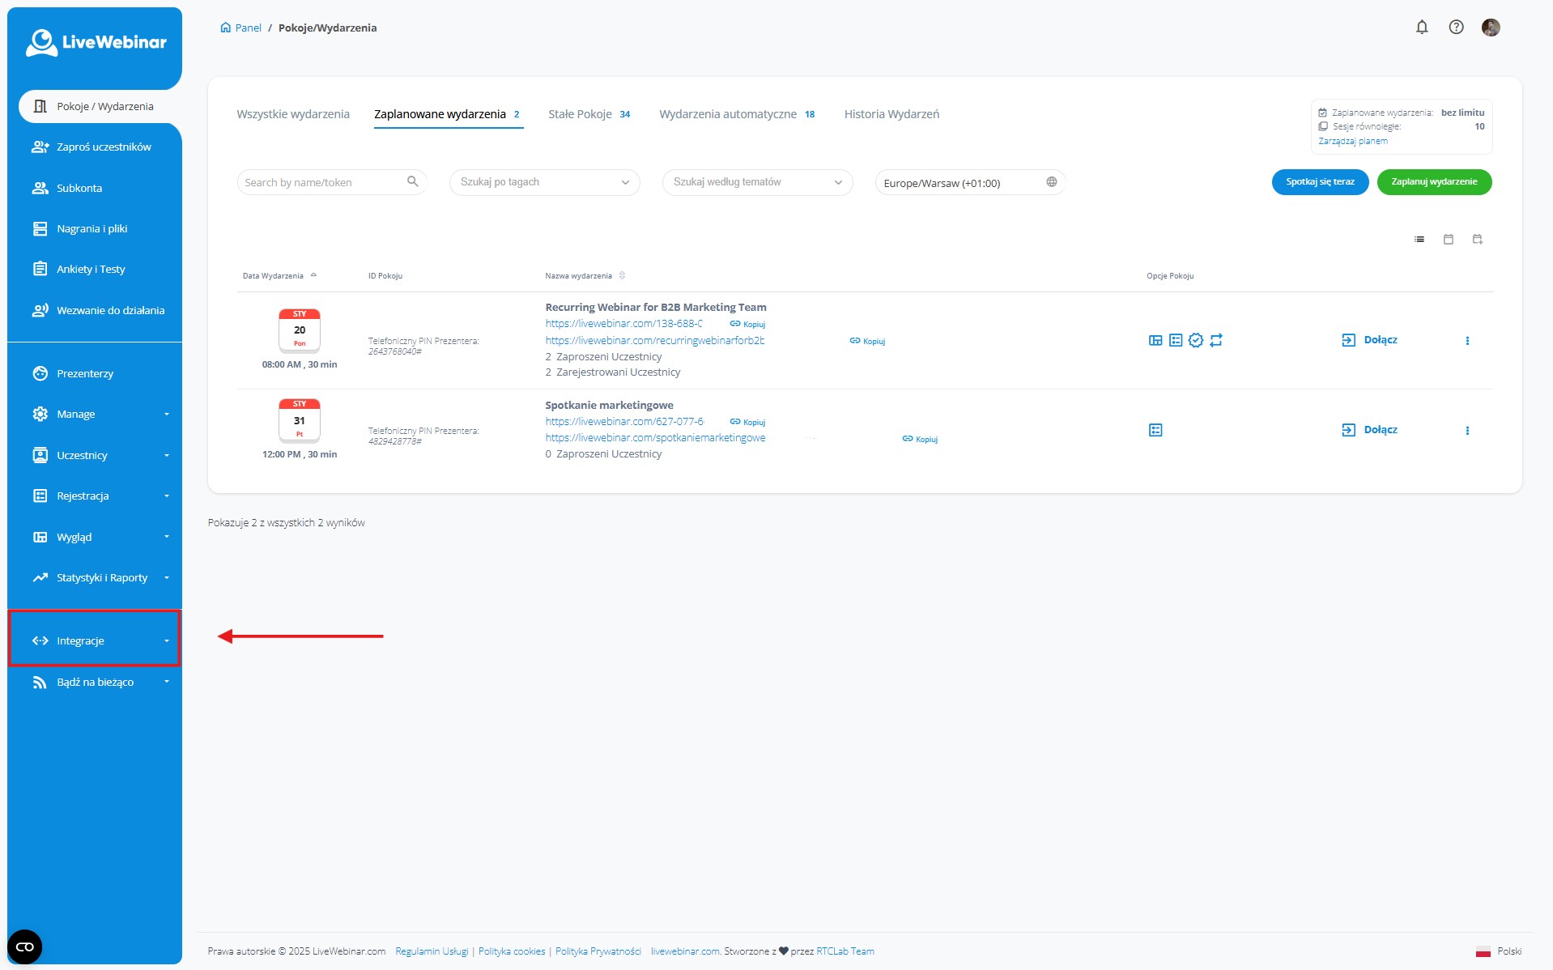Click the registration form icon for Spotkanie marketingowe
Screen dimensions: 1553x970
1155,430
